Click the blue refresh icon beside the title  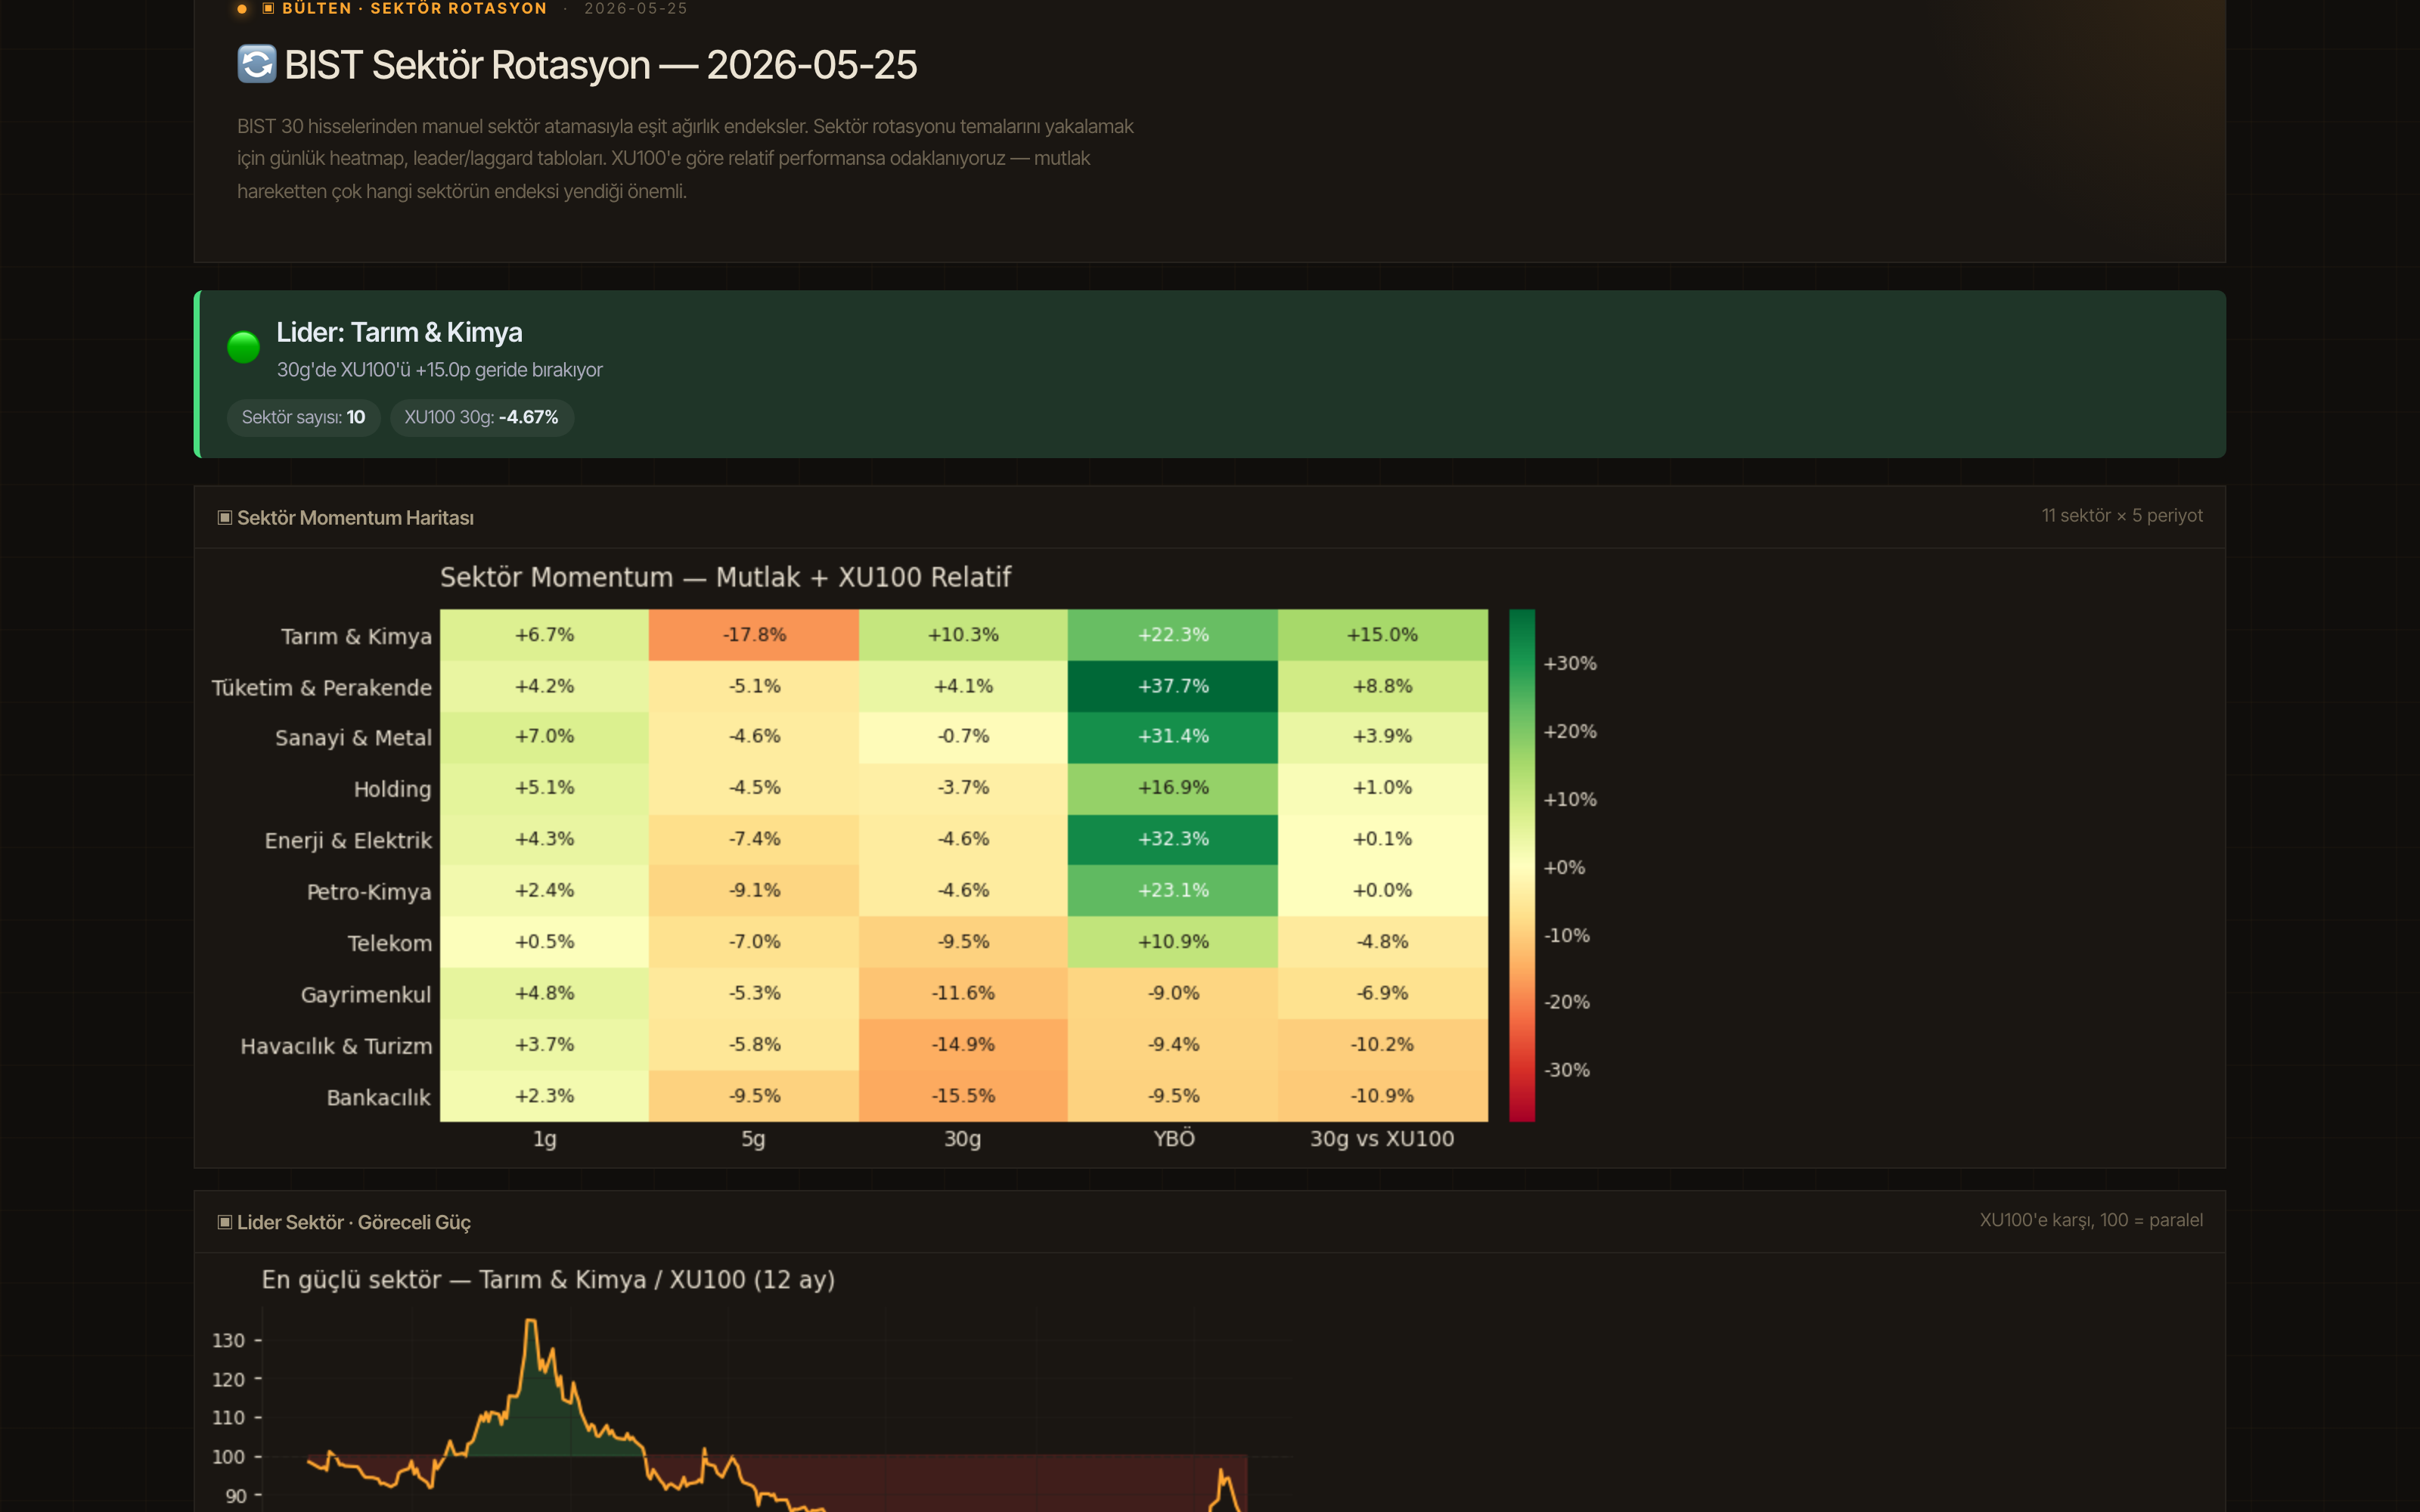point(257,64)
